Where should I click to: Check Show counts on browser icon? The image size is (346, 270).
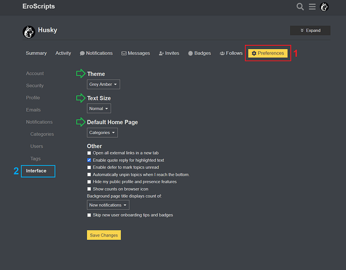tap(89, 189)
